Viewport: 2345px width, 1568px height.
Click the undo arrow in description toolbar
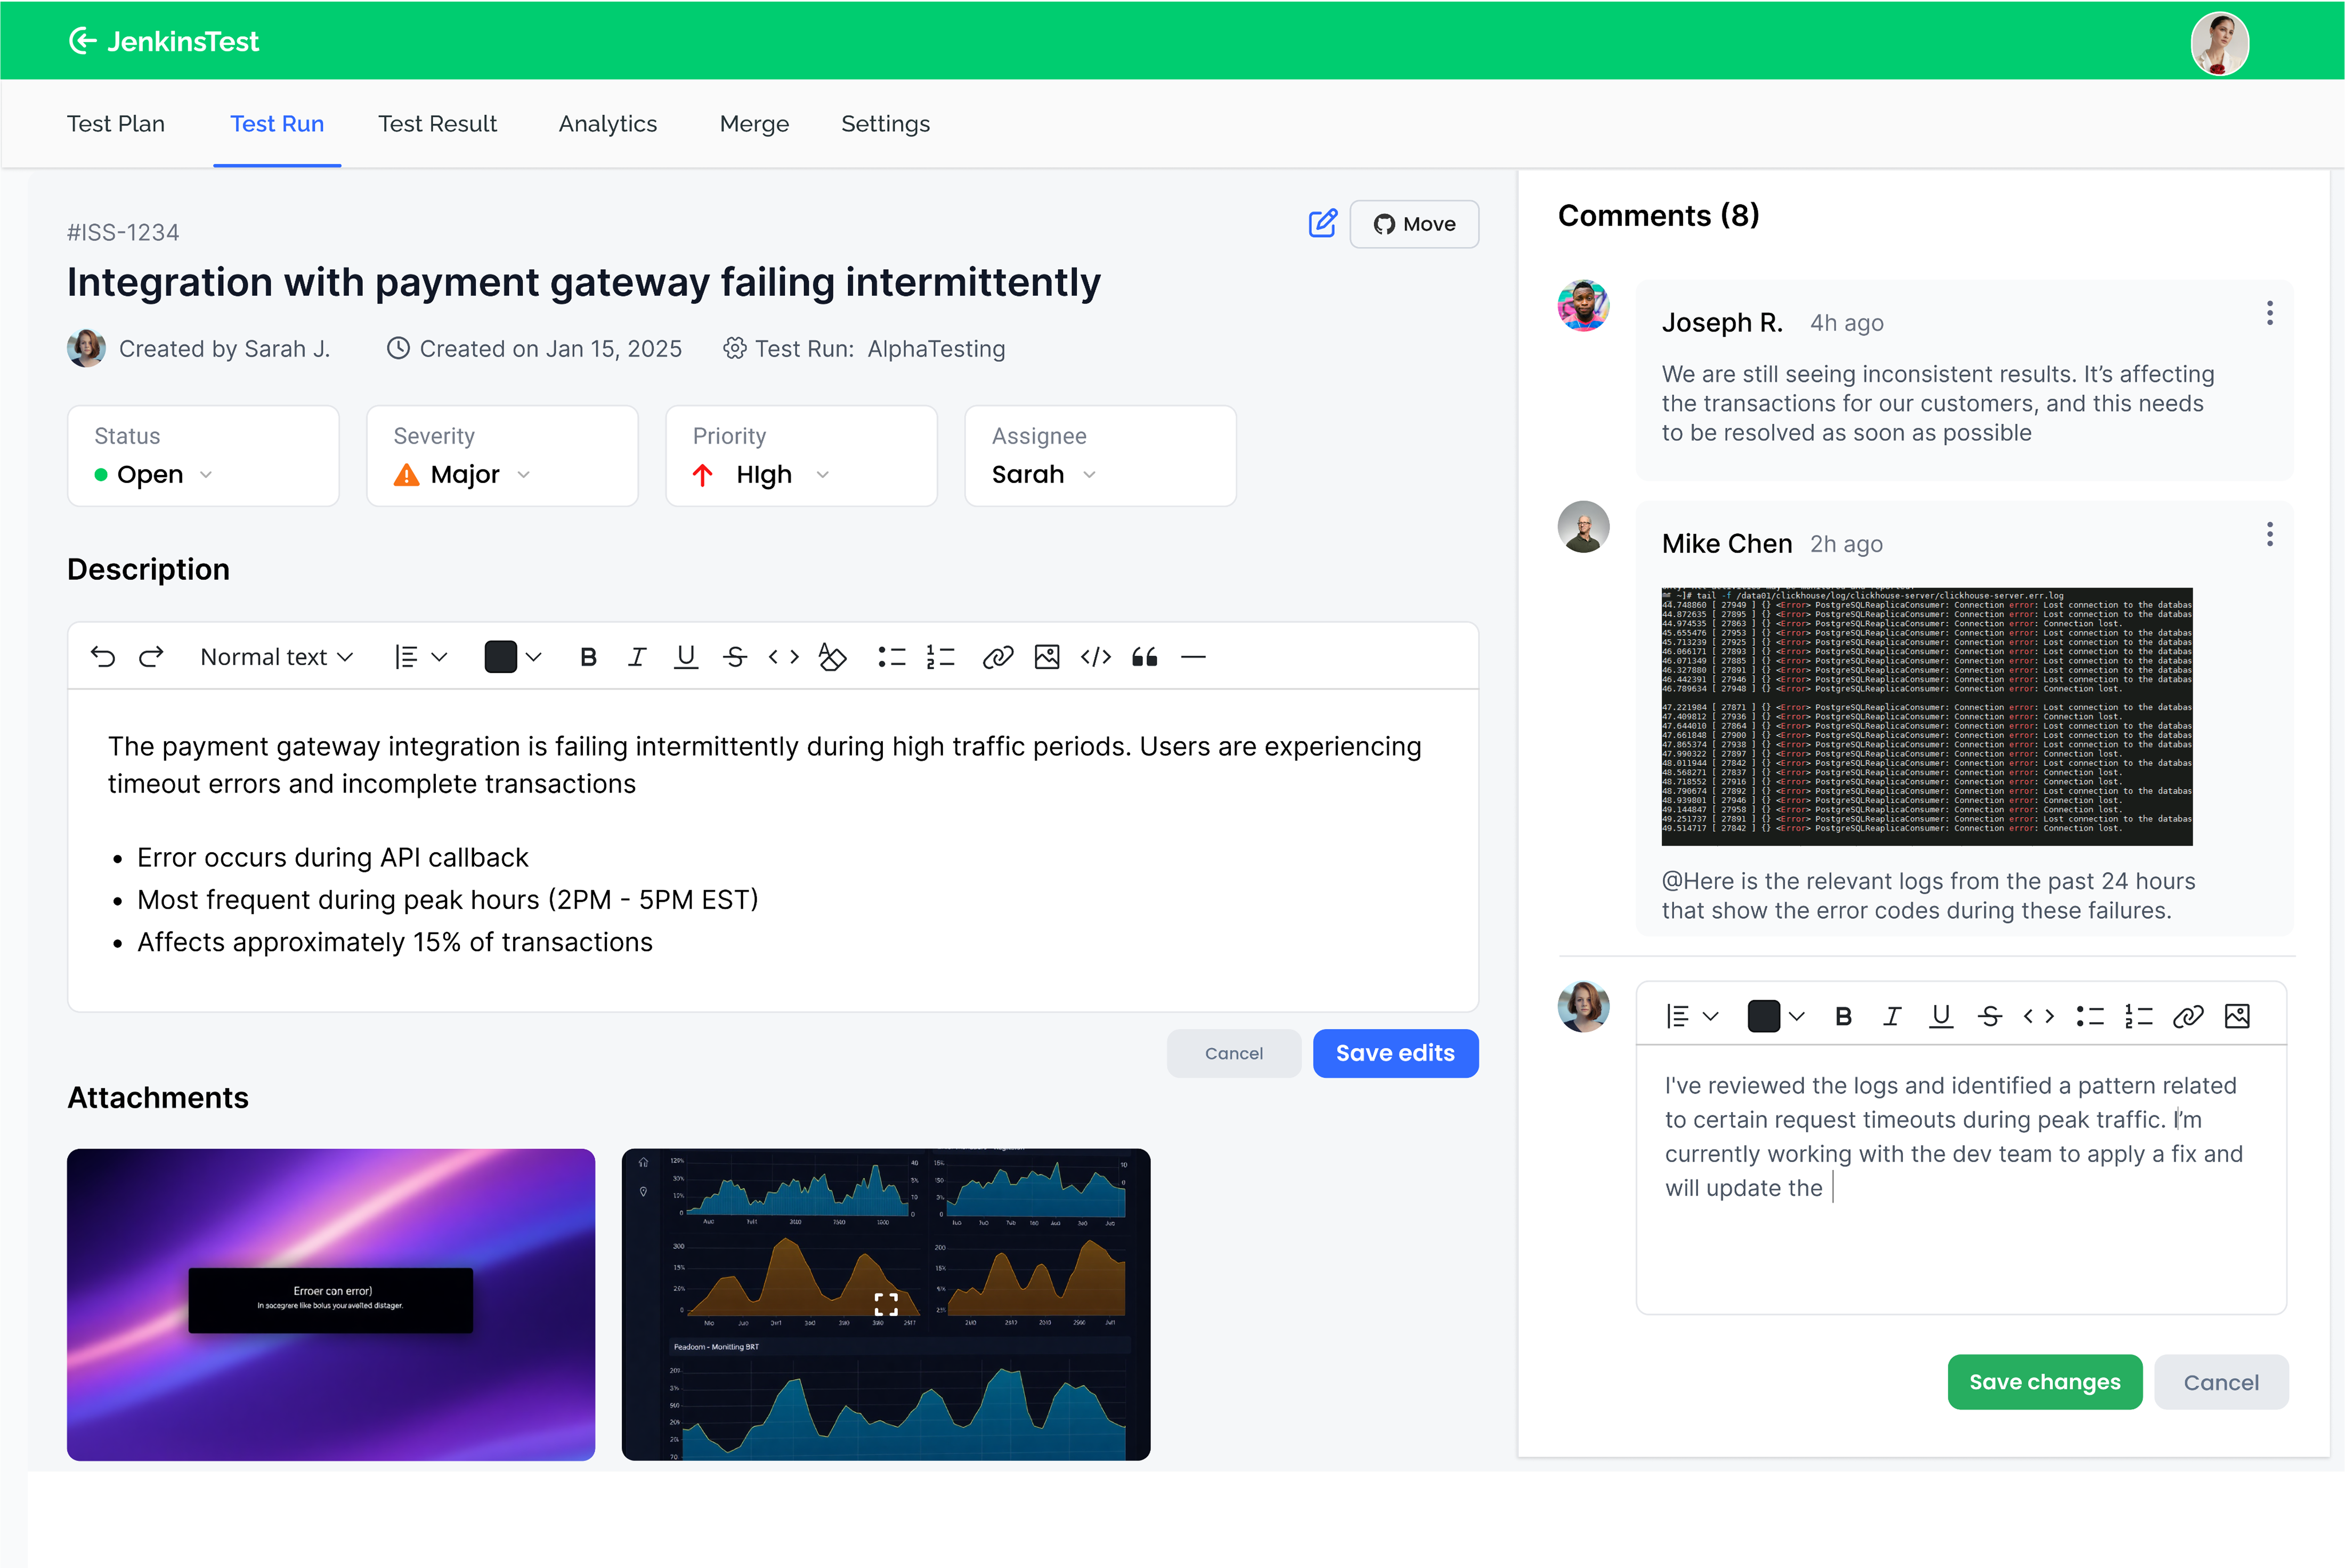pyautogui.click(x=103, y=657)
